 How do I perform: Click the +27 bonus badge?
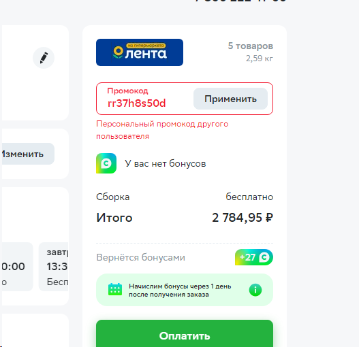coord(254,257)
